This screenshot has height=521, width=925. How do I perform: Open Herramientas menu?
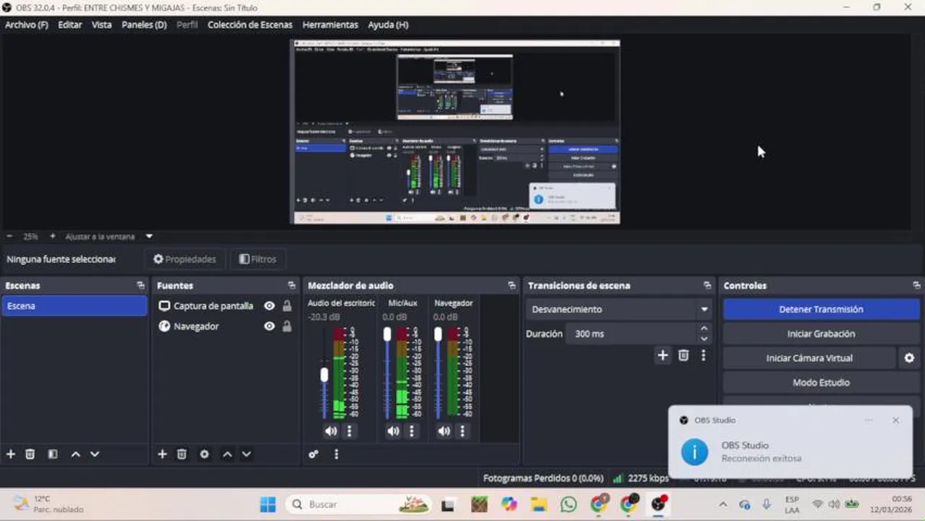[x=330, y=25]
